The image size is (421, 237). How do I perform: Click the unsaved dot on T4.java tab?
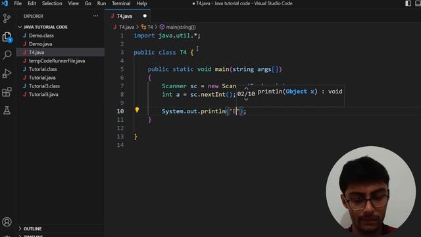coord(145,16)
